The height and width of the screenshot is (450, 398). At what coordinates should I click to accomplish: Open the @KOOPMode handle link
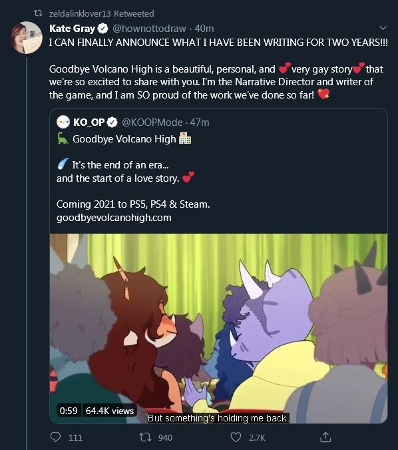click(x=152, y=122)
